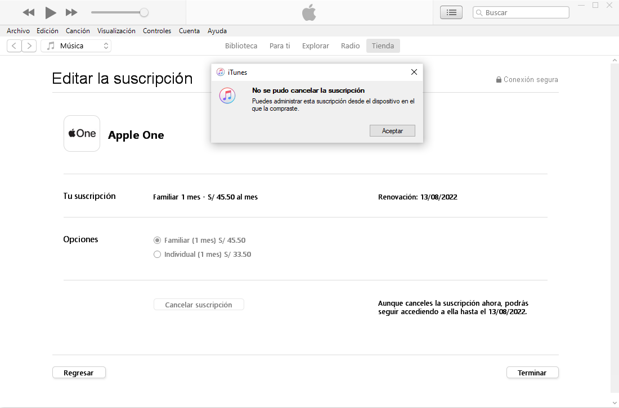Switch to the Para ti tab

click(280, 46)
